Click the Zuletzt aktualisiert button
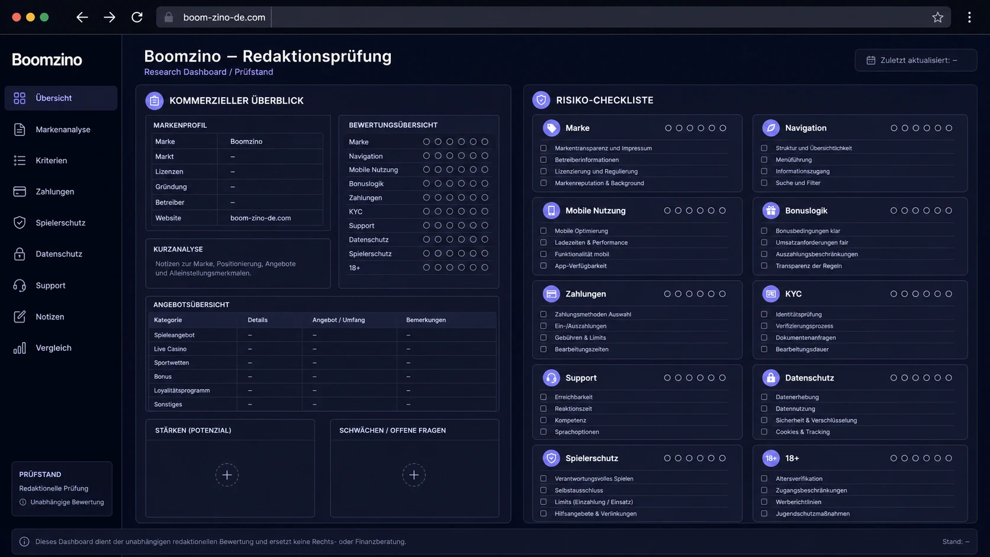Image resolution: width=990 pixels, height=557 pixels. coord(915,60)
